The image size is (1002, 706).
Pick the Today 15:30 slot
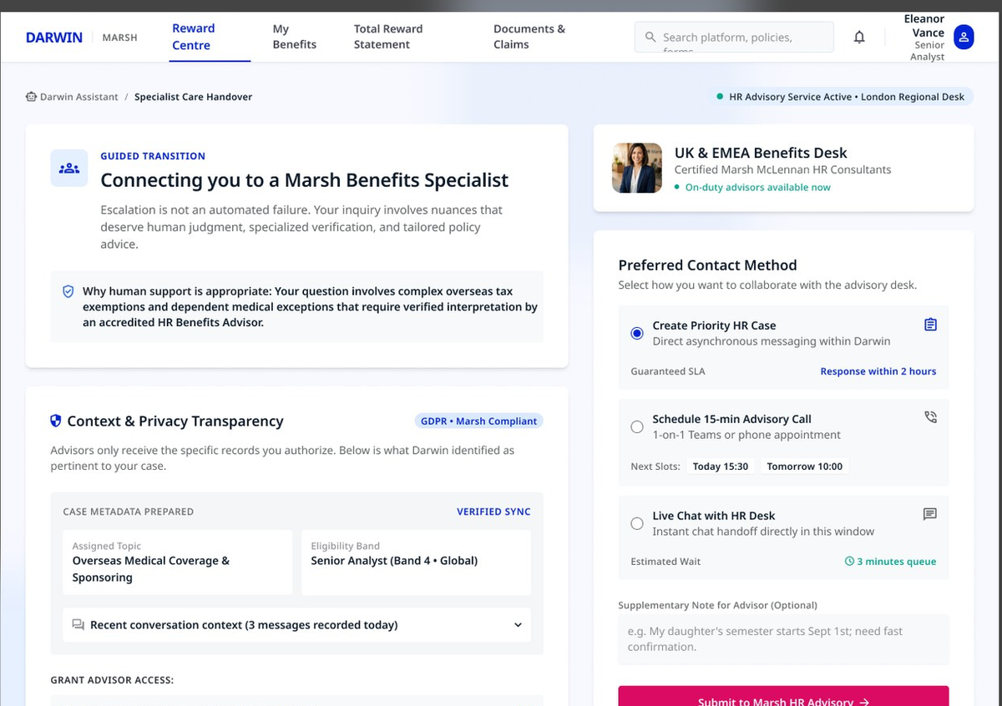click(721, 466)
